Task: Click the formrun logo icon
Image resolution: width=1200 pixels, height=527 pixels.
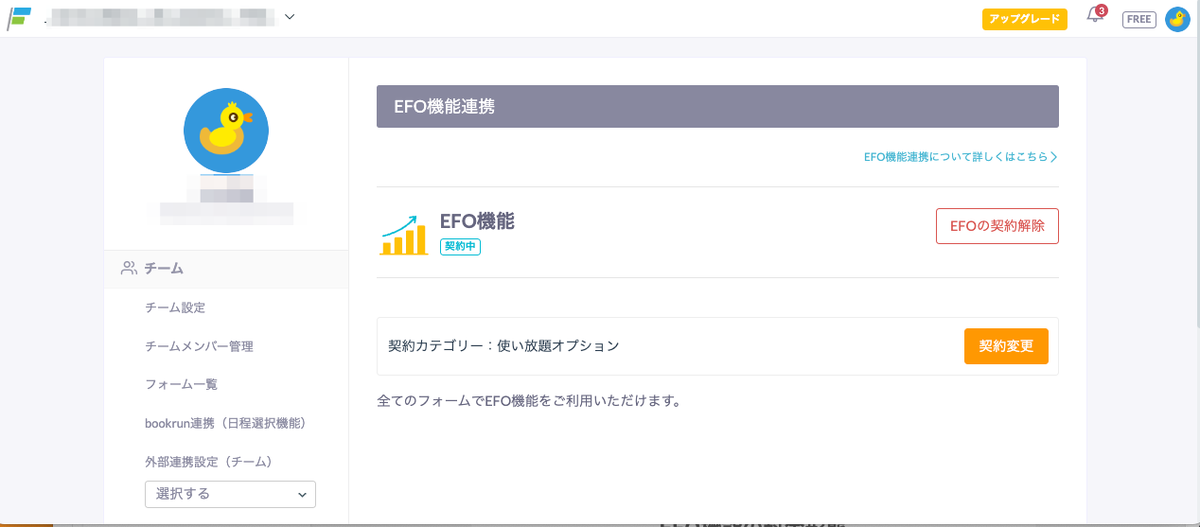Action: (19, 18)
